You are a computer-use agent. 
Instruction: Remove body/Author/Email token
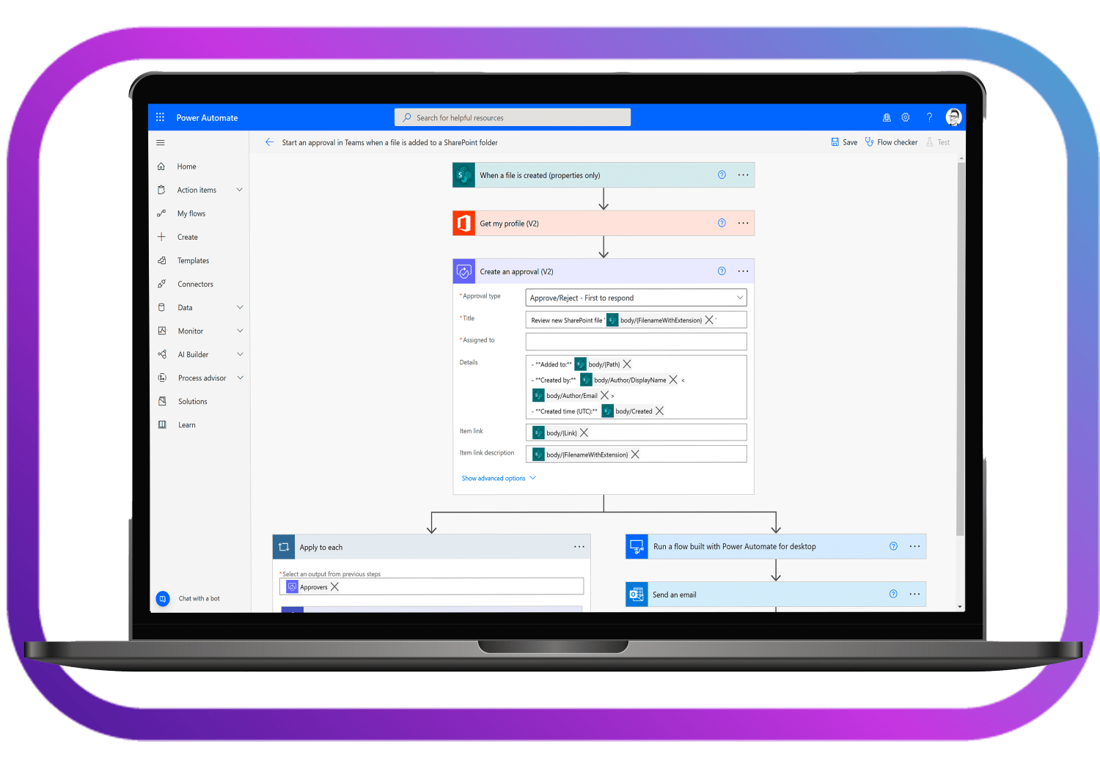click(x=605, y=396)
